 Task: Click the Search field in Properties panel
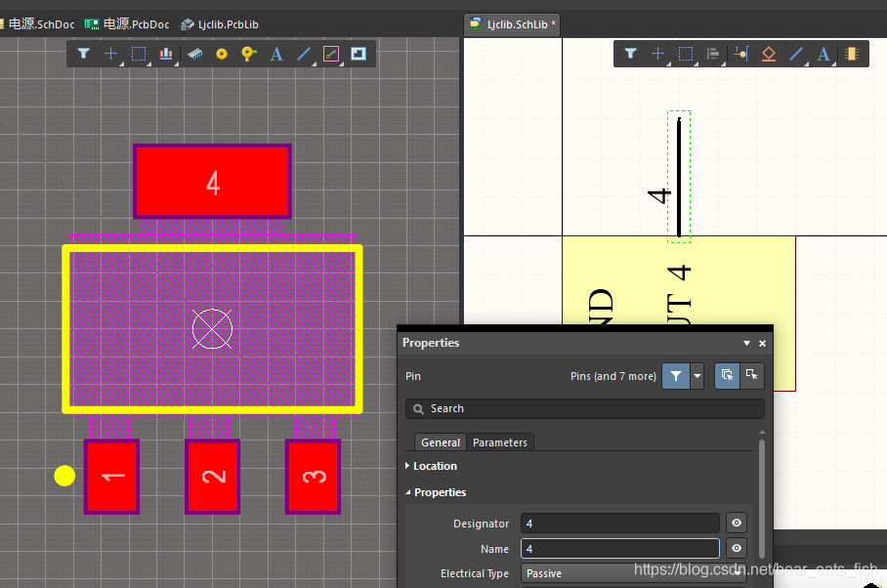pyautogui.click(x=586, y=408)
